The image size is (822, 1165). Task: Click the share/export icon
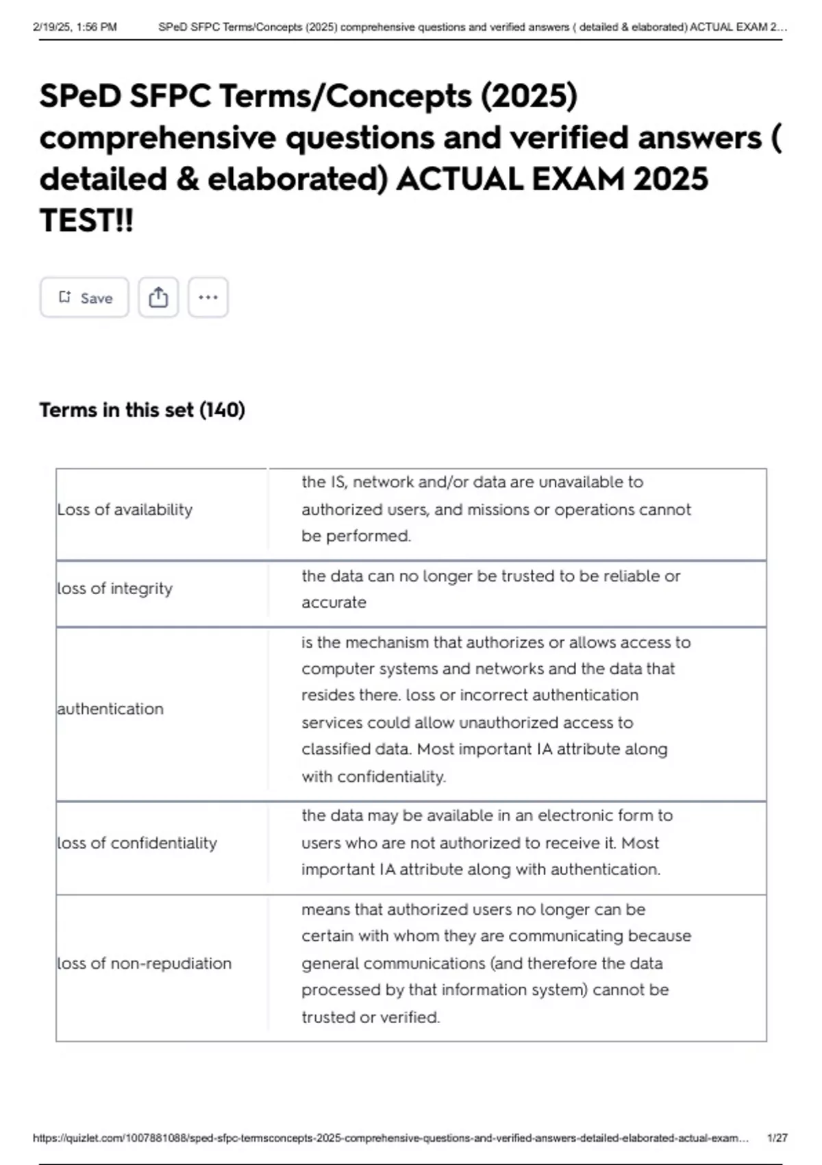pyautogui.click(x=159, y=297)
